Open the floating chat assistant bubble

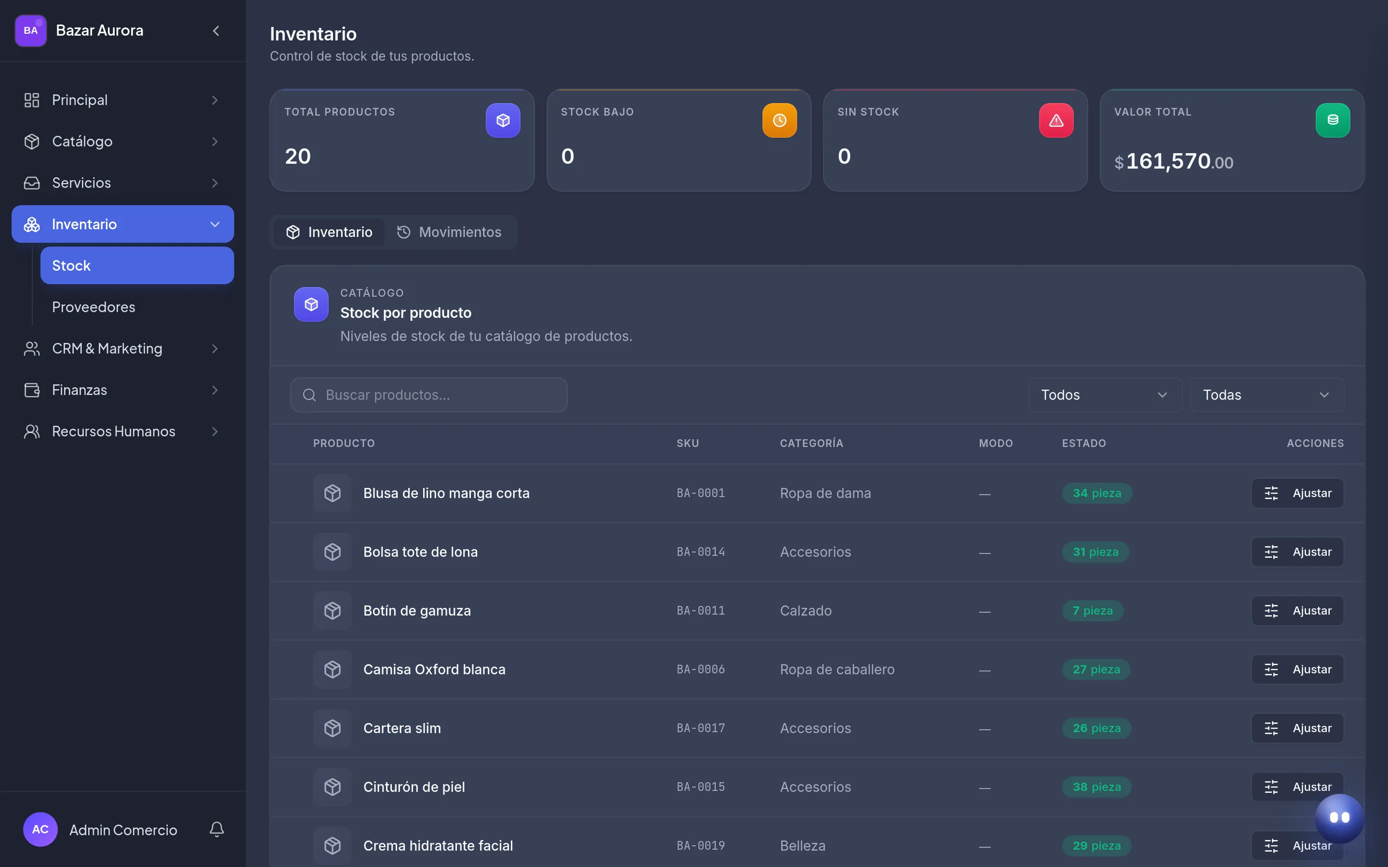click(1339, 818)
